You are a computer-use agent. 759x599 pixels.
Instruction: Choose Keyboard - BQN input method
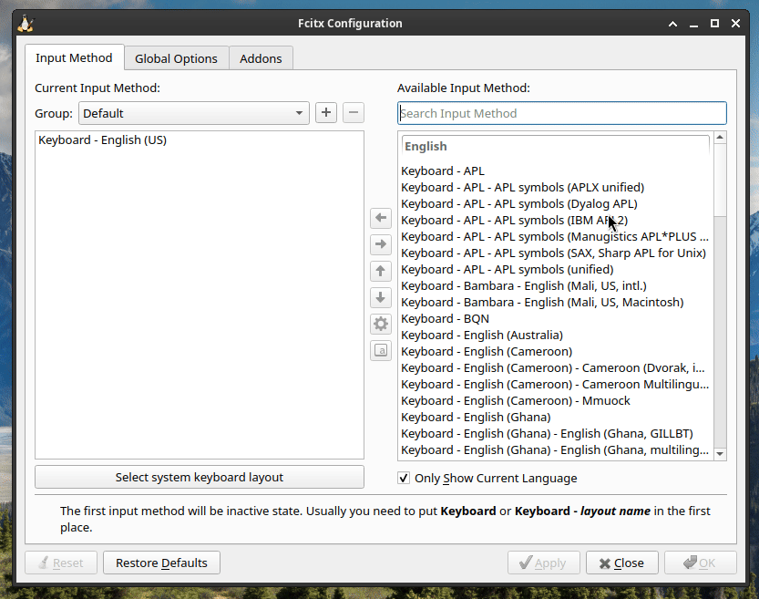click(x=445, y=318)
